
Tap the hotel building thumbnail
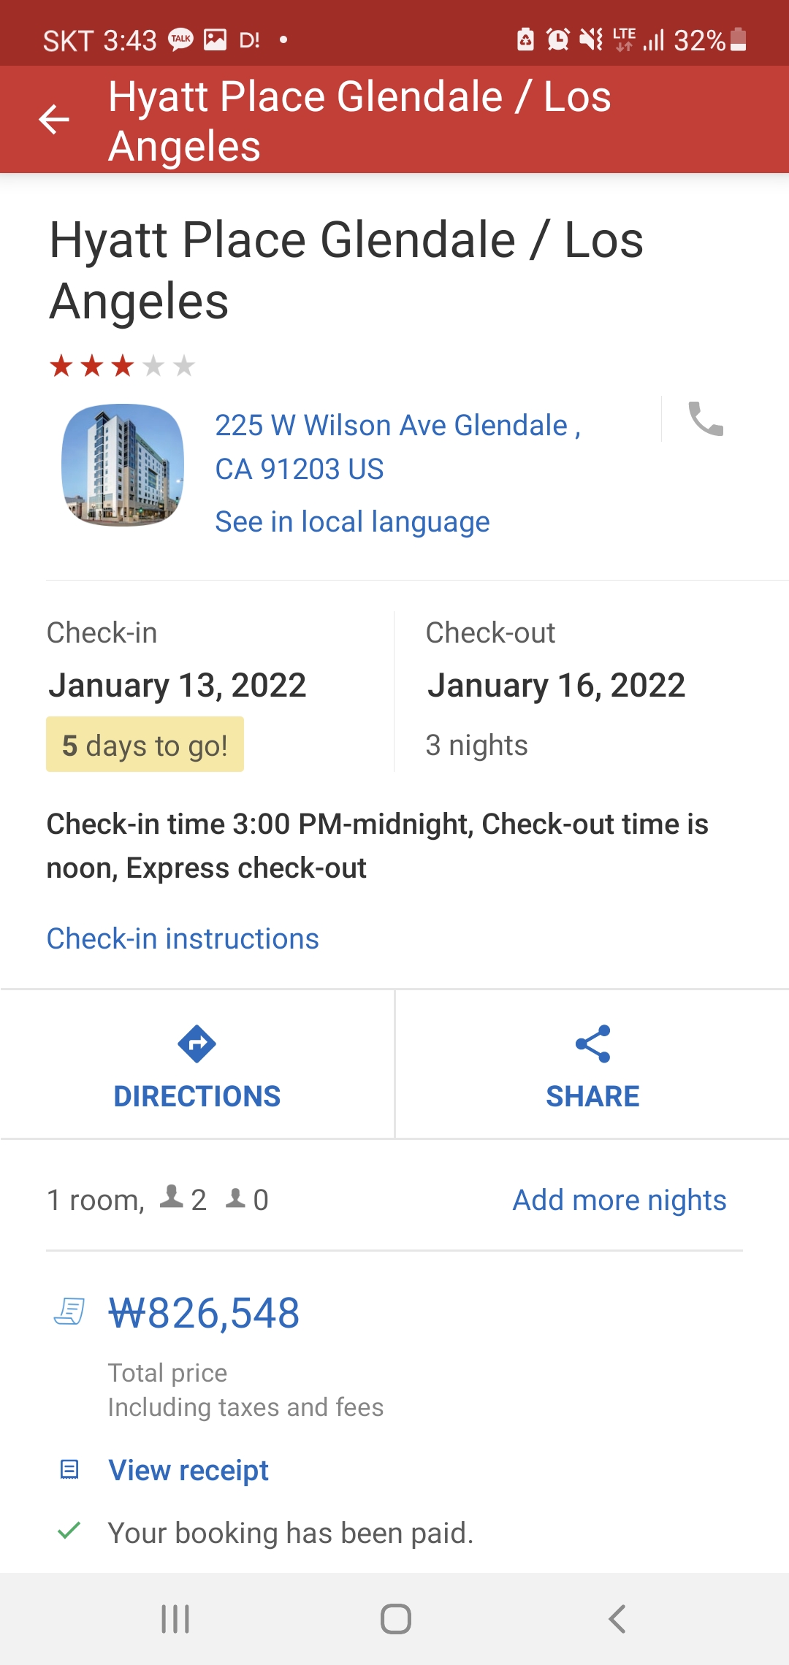[123, 465]
